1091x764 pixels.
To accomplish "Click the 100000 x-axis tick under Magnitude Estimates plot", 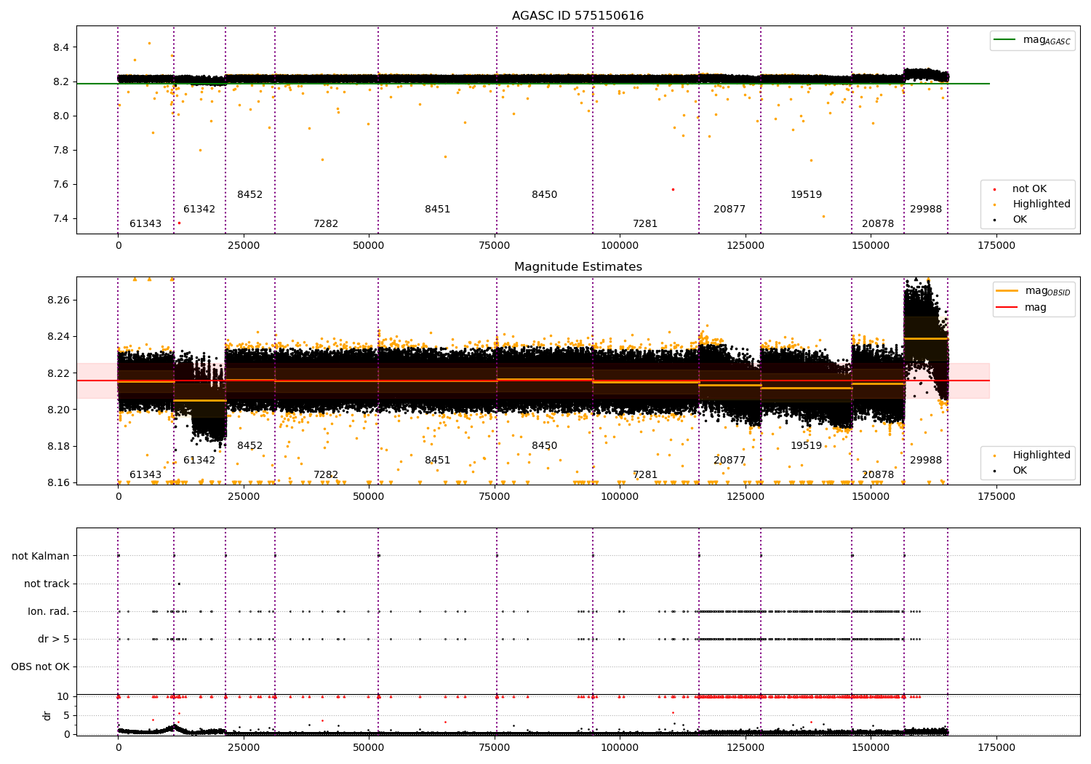I will coord(620,497).
